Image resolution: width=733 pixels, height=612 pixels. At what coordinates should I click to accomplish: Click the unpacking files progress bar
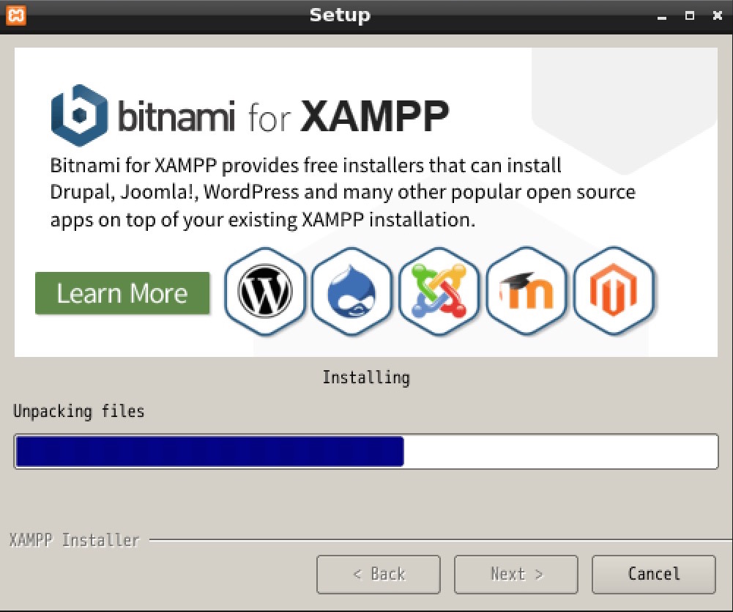click(x=366, y=451)
